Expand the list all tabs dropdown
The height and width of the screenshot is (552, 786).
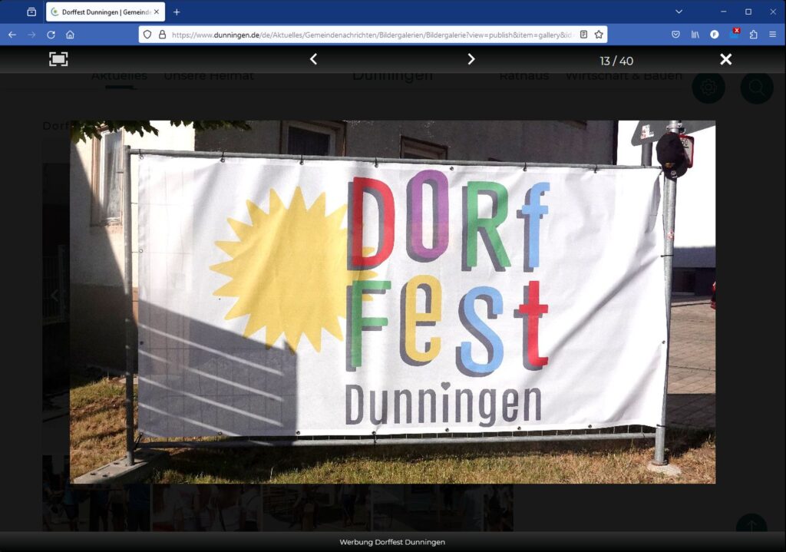tap(679, 12)
